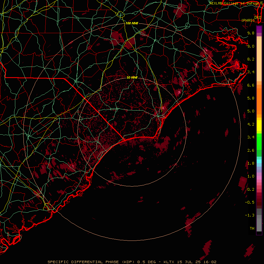264x264 pixels.
Task: Click the KLTX 15 JUL 25 16:02 timestamp
Action: pyautogui.click(x=190, y=262)
